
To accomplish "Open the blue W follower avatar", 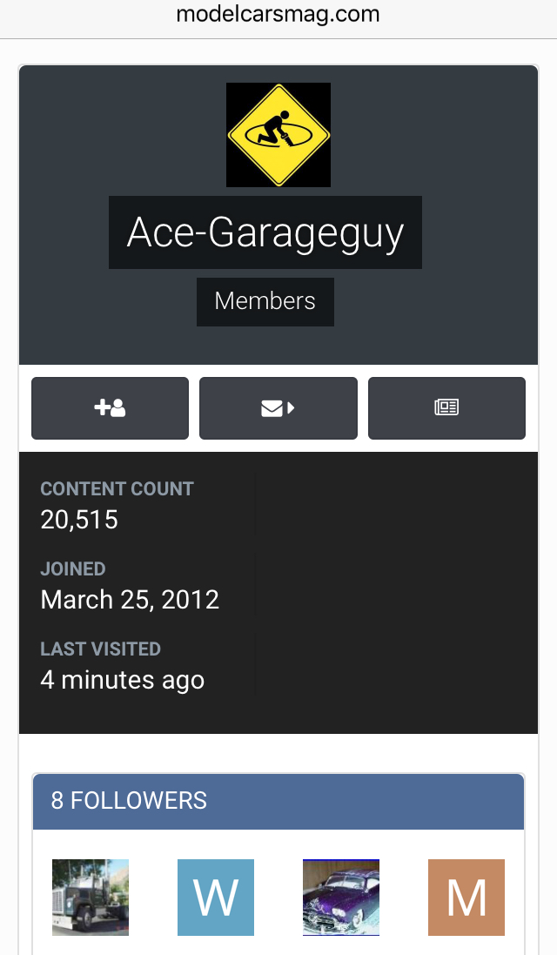I will (216, 898).
